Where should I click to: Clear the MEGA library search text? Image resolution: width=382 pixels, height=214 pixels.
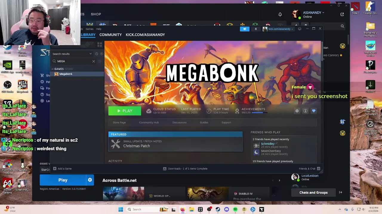point(94,61)
